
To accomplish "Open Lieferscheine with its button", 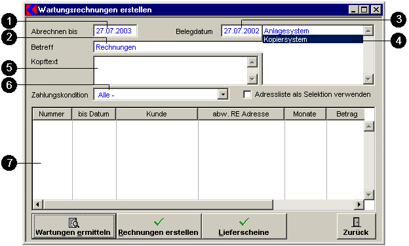I will point(244,226).
